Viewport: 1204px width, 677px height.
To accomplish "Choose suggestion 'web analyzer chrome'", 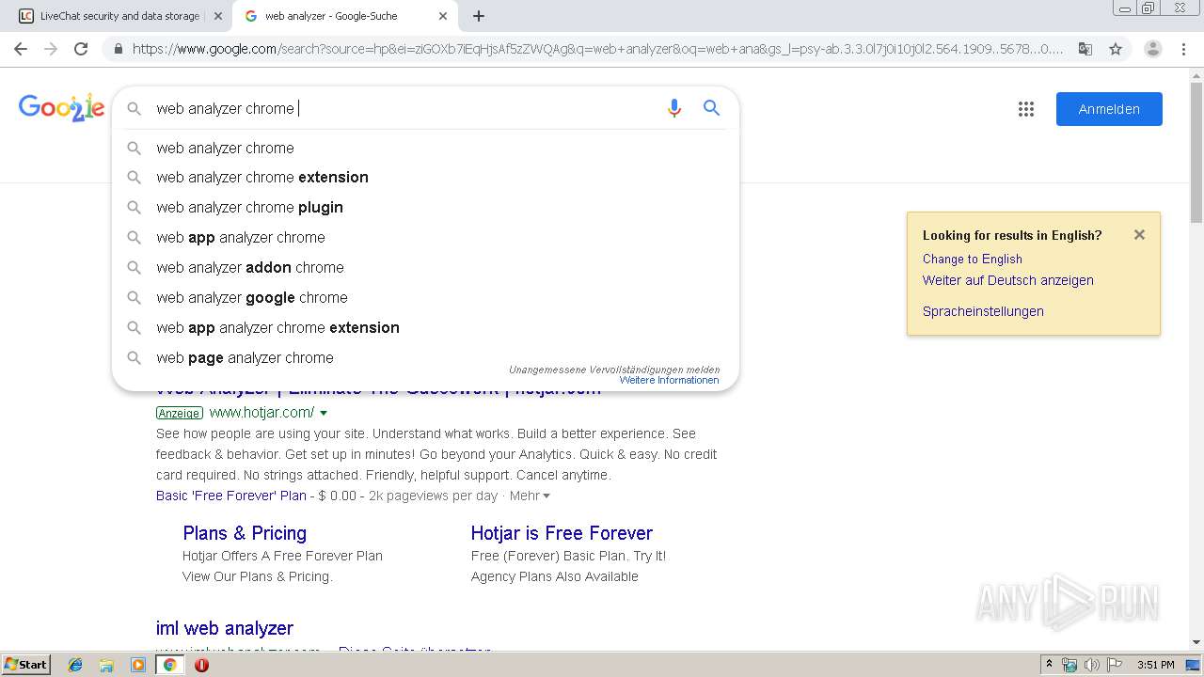I will (425, 148).
